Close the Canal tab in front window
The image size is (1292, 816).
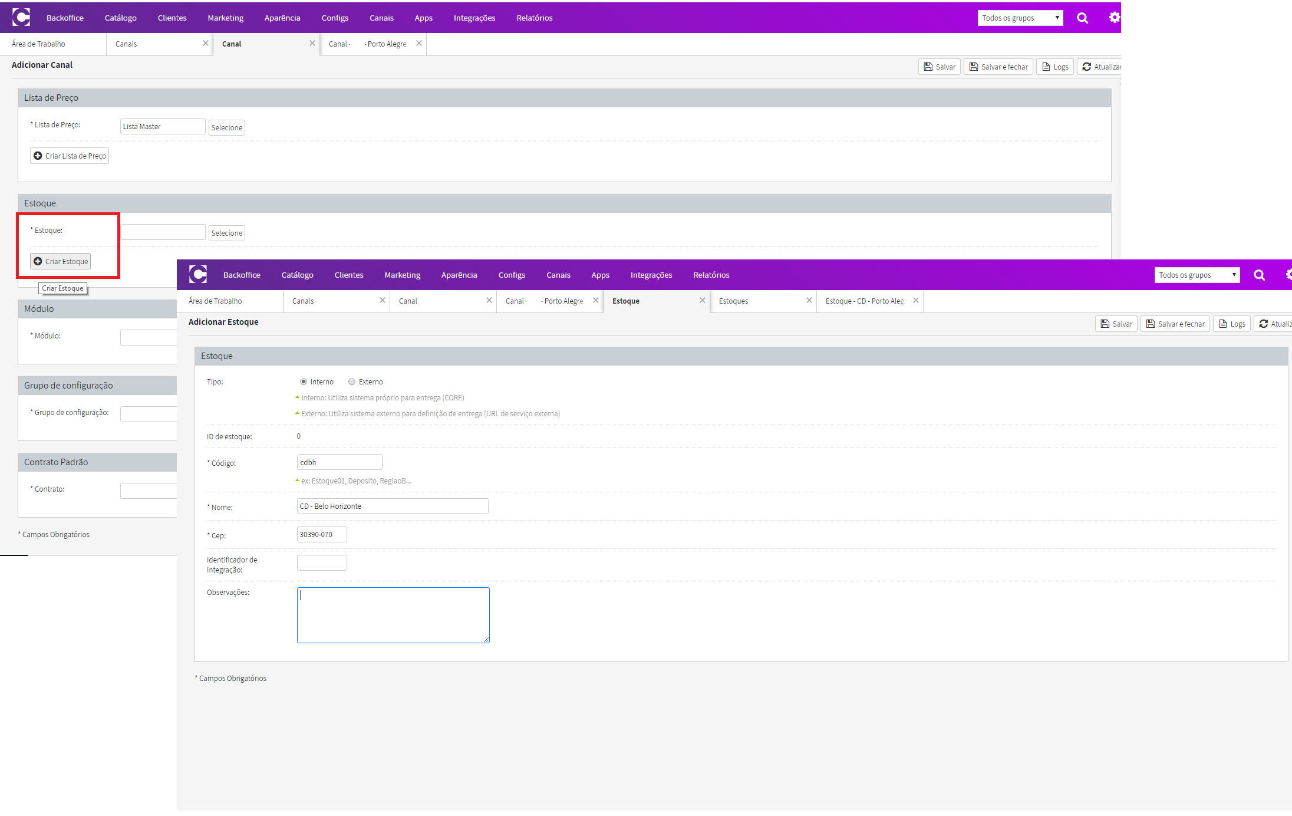pyautogui.click(x=489, y=300)
